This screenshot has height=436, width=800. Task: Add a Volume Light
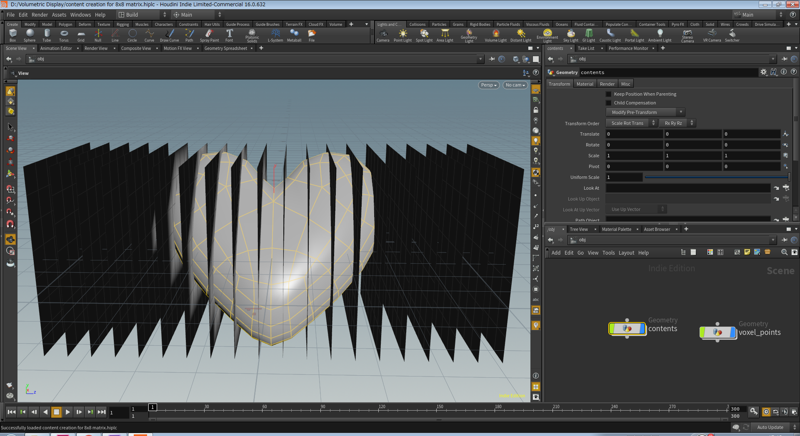click(496, 35)
